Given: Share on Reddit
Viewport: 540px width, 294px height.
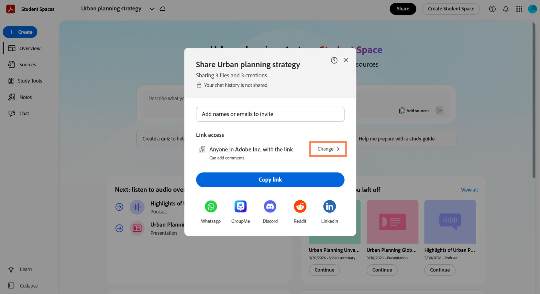Looking at the screenshot, I should coord(300,206).
